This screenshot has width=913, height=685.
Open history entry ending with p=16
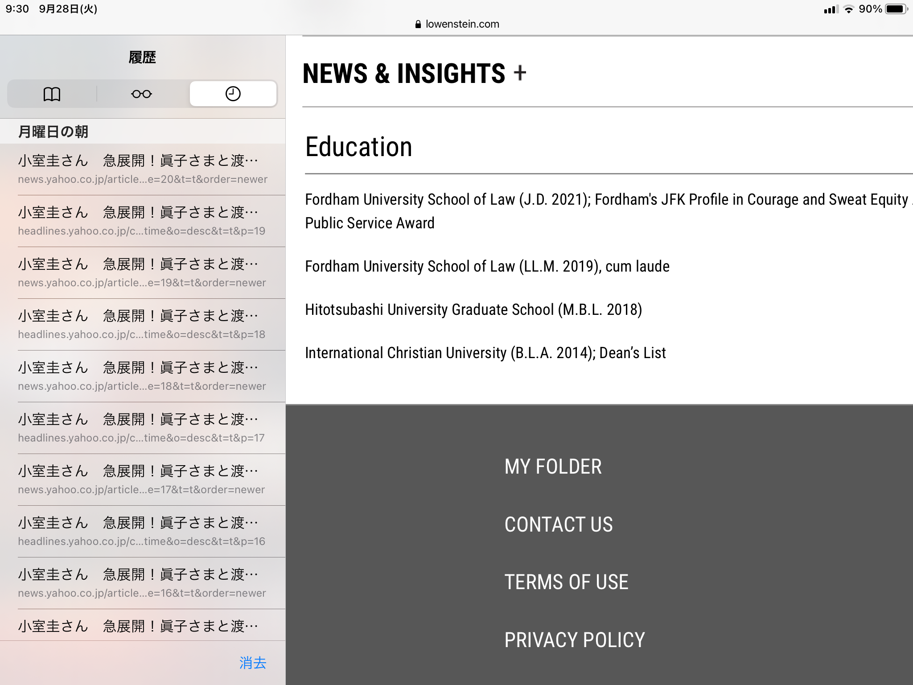coord(143,532)
